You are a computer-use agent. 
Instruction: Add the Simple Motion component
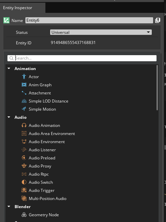click(x=42, y=109)
